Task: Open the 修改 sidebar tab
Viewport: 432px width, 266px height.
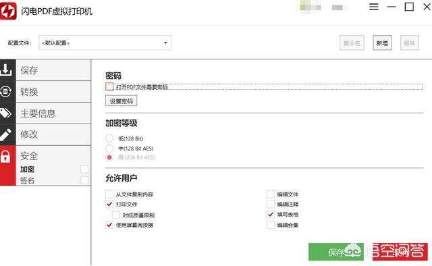Action: (53, 134)
